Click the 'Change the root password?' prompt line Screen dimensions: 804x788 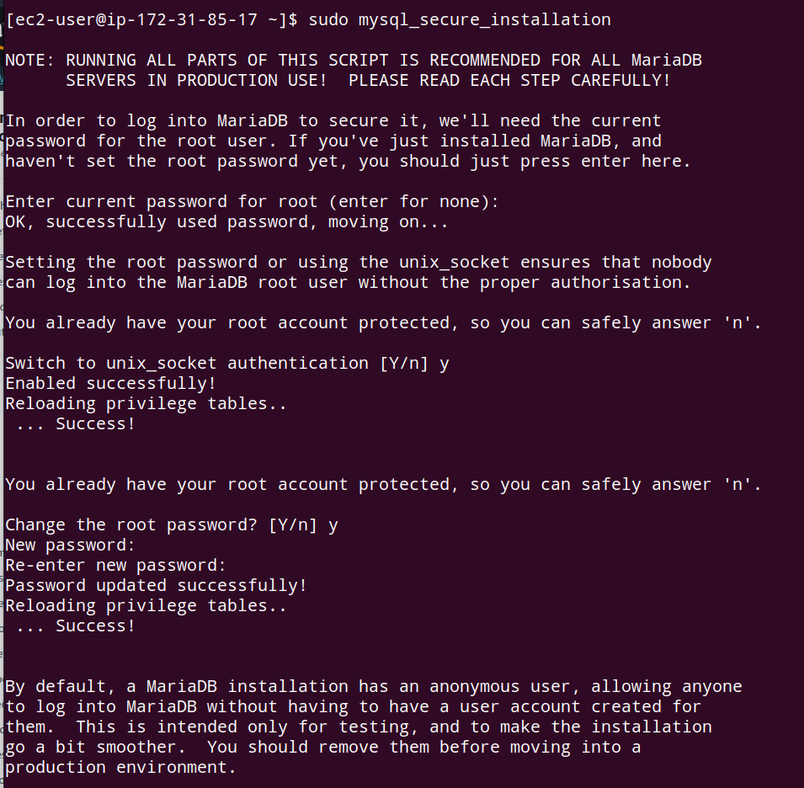171,525
